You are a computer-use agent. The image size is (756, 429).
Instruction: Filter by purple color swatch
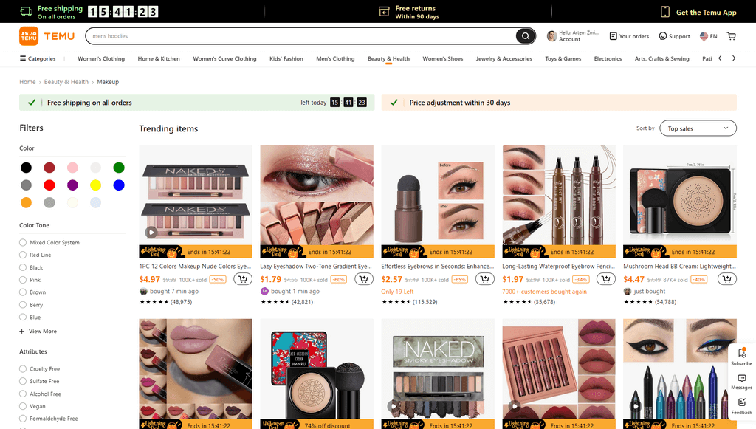tap(72, 185)
